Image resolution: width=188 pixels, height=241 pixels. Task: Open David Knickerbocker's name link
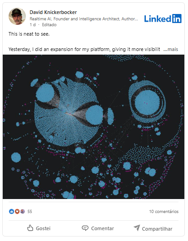(x=53, y=12)
